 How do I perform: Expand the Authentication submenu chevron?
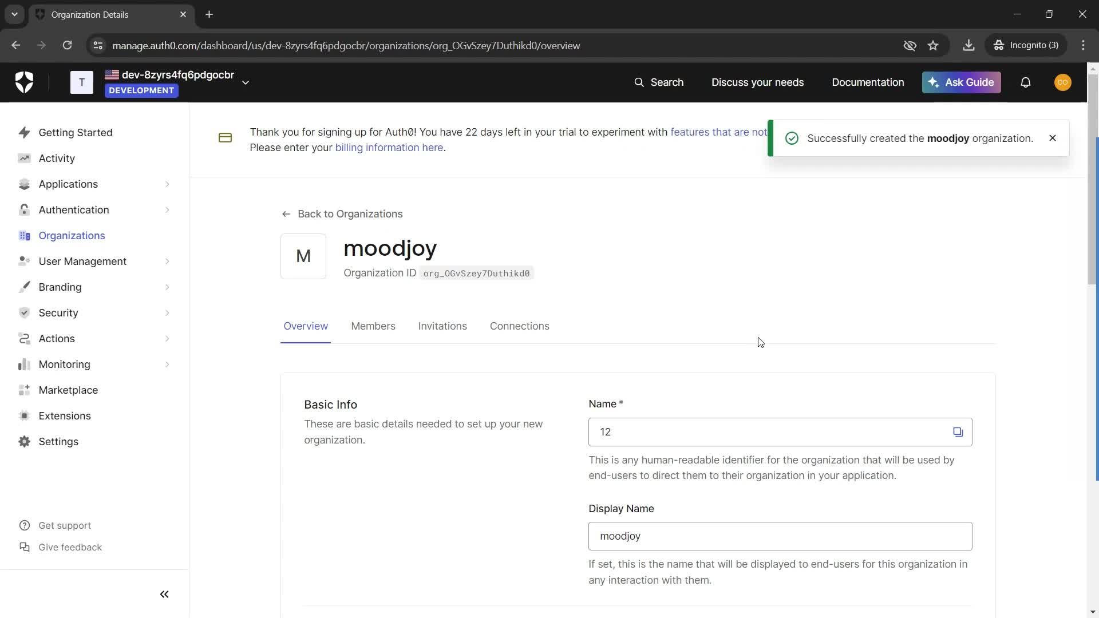[x=167, y=209]
